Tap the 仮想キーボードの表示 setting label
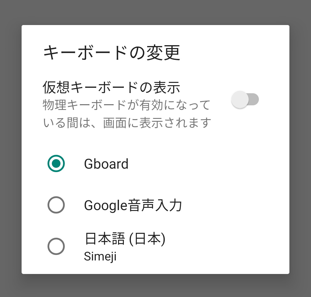This screenshot has height=297, width=311. [x=111, y=87]
